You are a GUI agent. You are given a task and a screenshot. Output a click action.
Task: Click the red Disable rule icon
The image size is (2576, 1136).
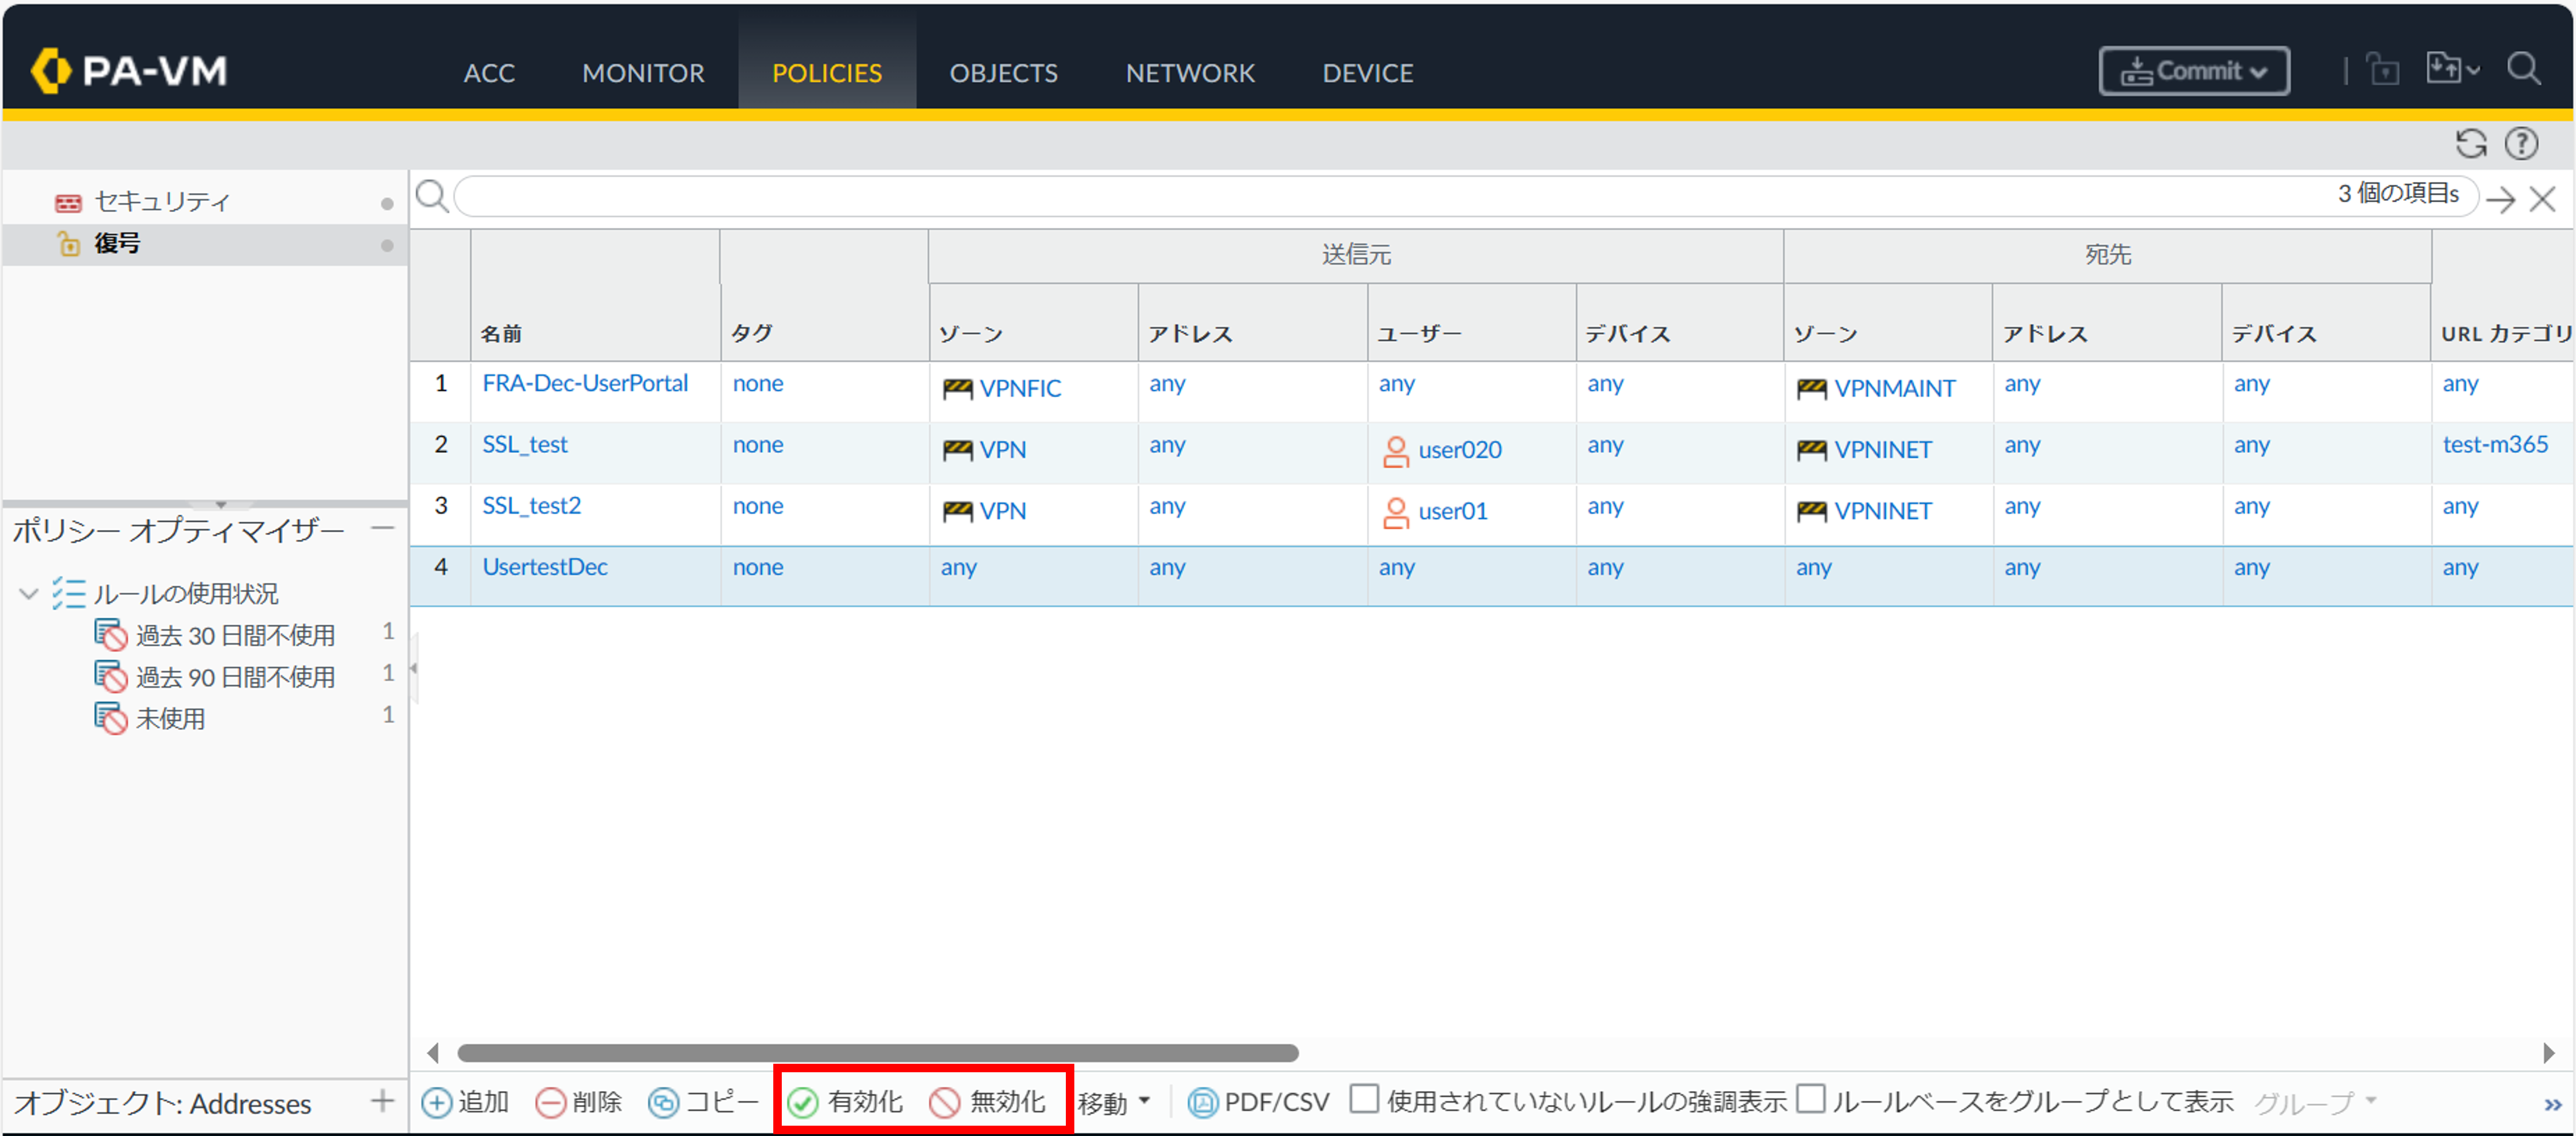point(944,1102)
